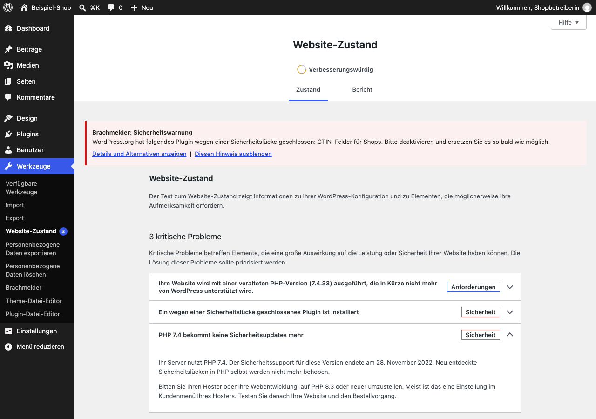Click the Werkzeuge wrench icon

tap(8, 166)
